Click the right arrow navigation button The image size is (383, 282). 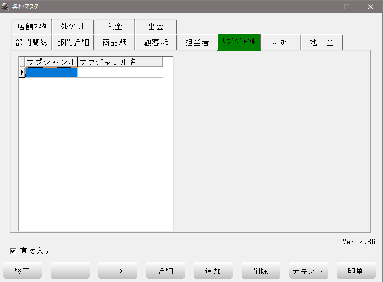point(118,271)
